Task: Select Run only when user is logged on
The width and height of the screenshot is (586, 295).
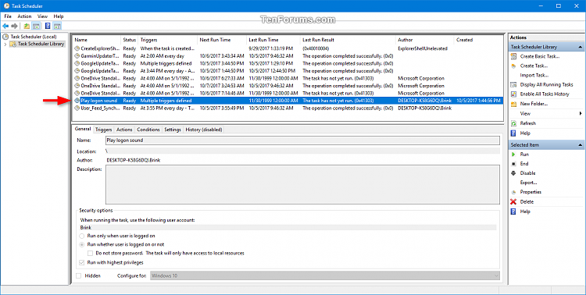Action: [81, 236]
